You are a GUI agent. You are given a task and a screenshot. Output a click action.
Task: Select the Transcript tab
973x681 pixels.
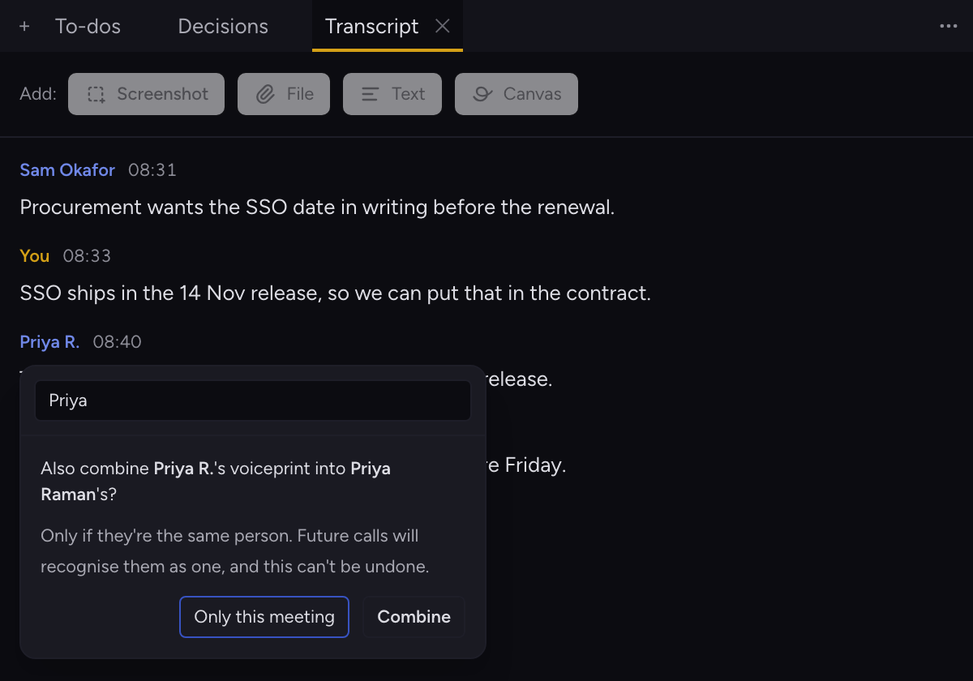(371, 26)
